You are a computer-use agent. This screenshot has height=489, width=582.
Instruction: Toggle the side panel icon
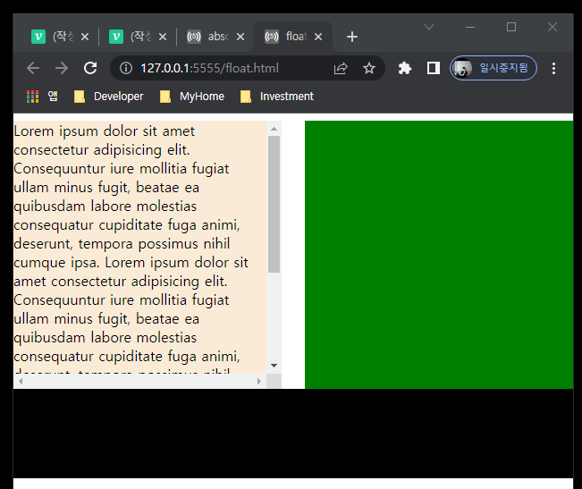pyautogui.click(x=434, y=68)
